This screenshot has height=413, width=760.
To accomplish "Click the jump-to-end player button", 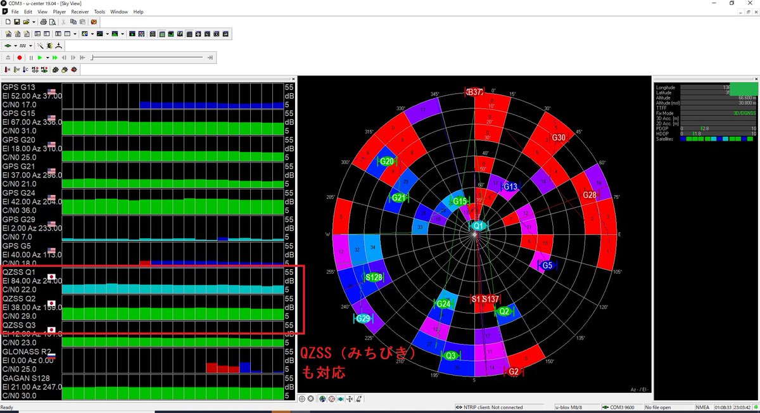I will [x=210, y=58].
